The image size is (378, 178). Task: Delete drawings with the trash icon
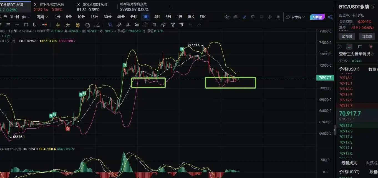[181, 24]
